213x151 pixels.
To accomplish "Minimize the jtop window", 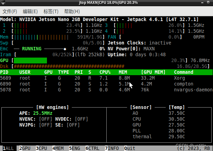I will pos(202,2).
